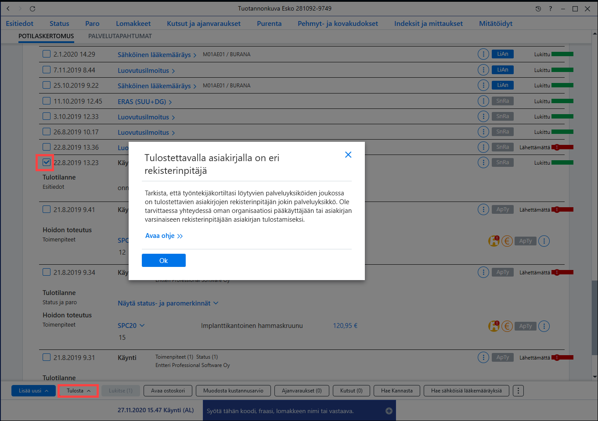Click the refresh icon in title bar
The image size is (598, 421).
[32, 9]
